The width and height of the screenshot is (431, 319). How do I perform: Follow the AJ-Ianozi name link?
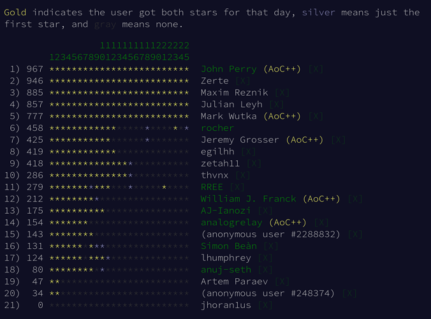click(226, 211)
